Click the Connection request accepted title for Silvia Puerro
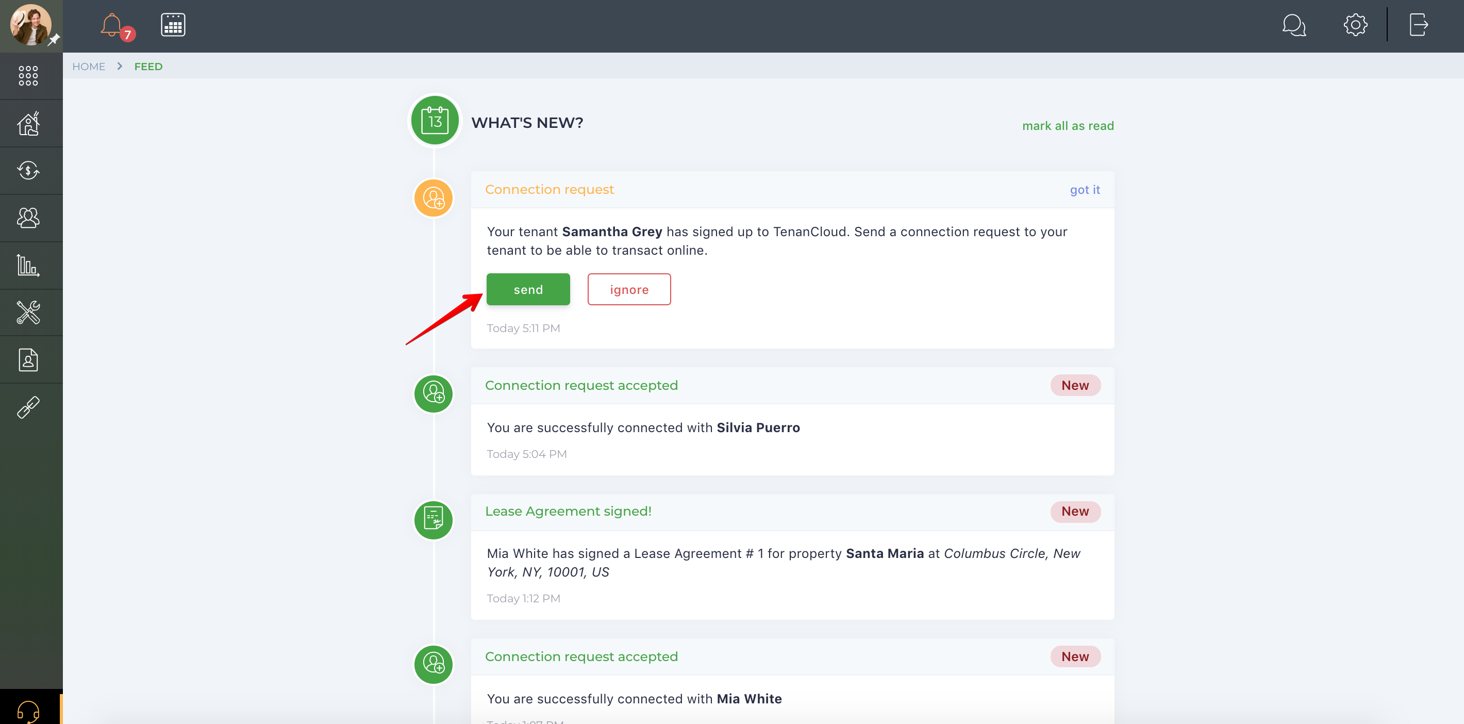 pyautogui.click(x=581, y=386)
